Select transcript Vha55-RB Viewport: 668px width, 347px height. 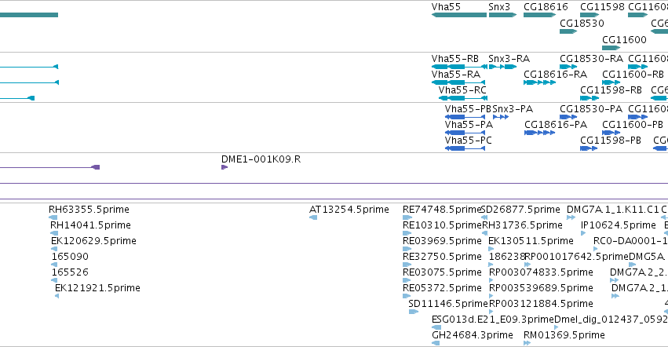tap(459, 67)
